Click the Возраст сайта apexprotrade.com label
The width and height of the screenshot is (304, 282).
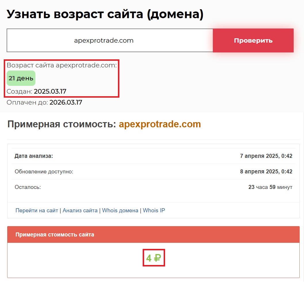click(62, 65)
